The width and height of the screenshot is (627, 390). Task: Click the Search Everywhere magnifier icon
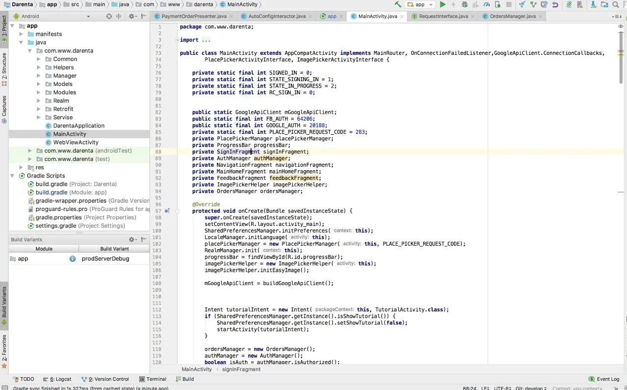(x=615, y=4)
